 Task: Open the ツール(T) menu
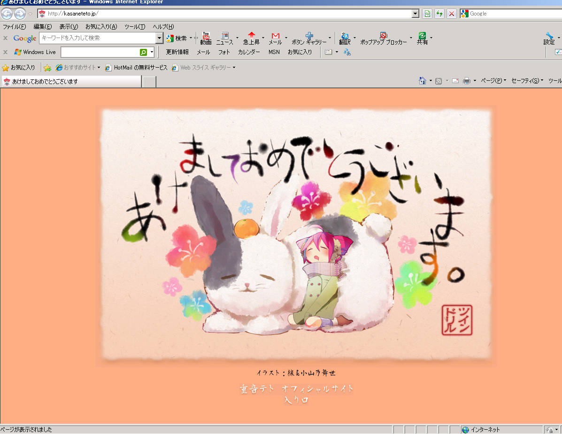tap(135, 27)
